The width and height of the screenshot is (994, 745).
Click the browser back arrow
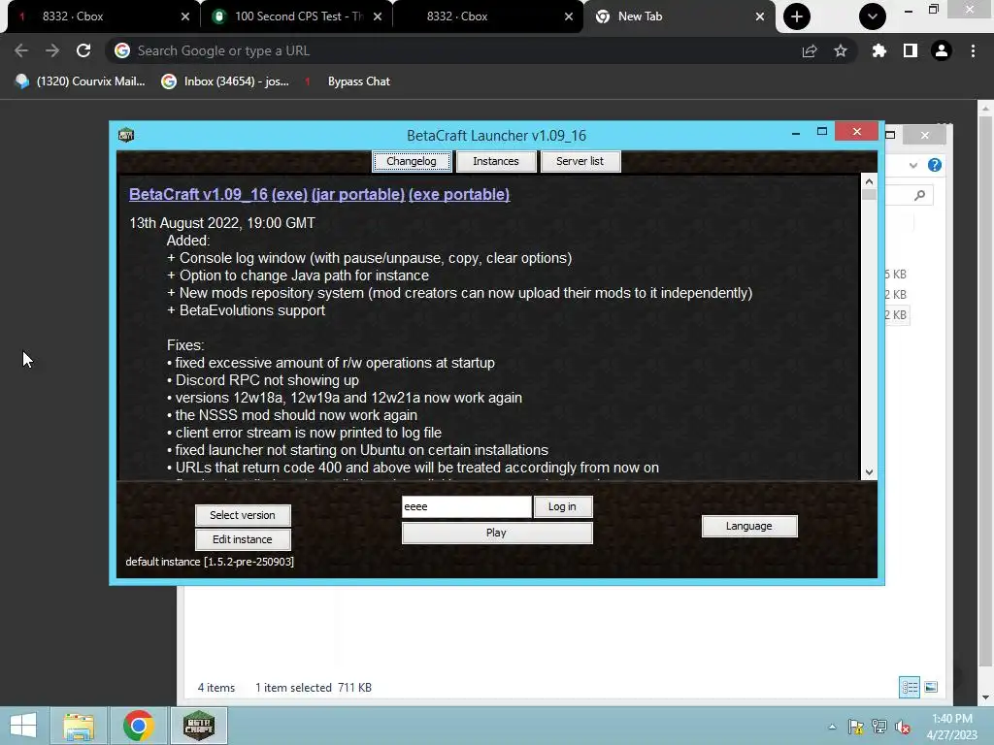[x=21, y=50]
